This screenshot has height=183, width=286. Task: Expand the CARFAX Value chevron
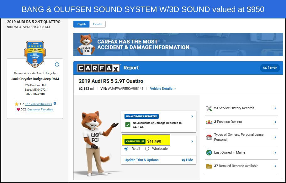[192, 141]
